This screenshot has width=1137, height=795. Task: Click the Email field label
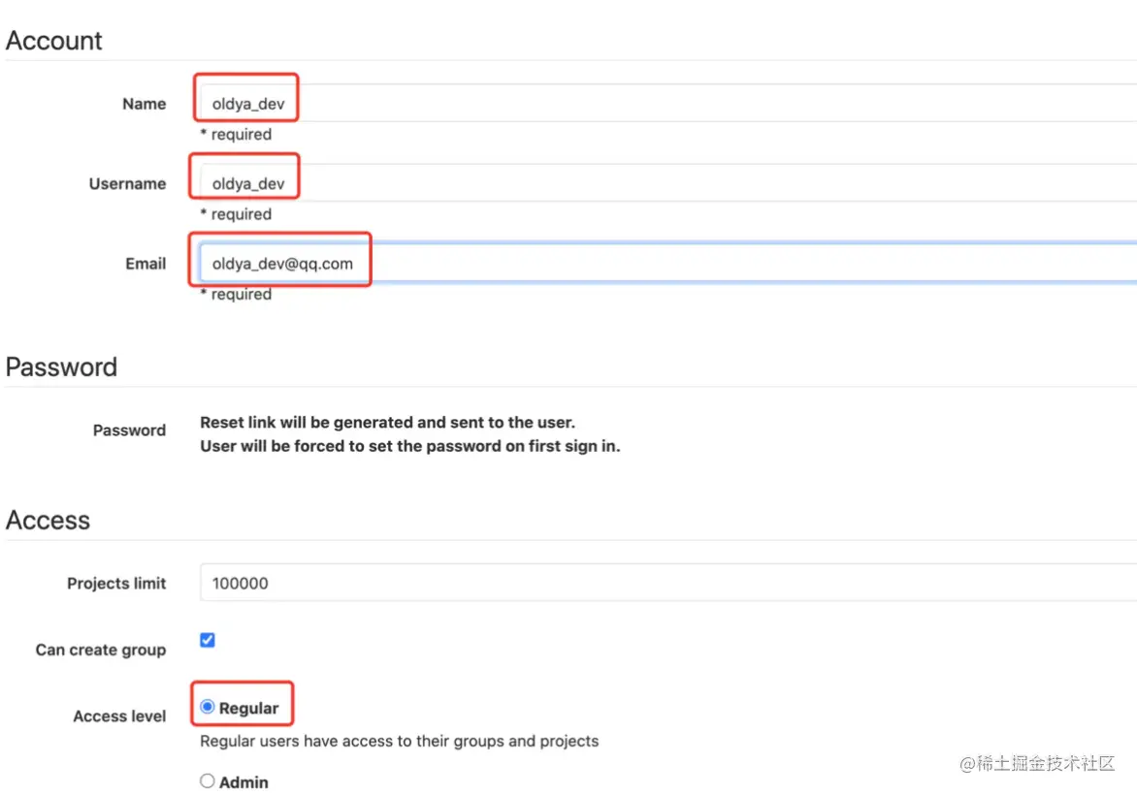click(x=146, y=264)
